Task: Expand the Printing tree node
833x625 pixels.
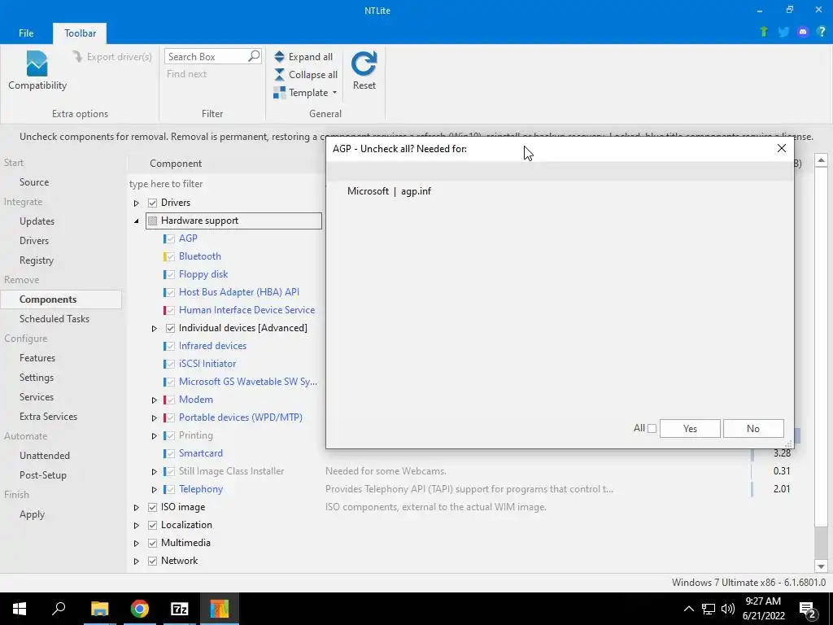Action: coord(154,436)
